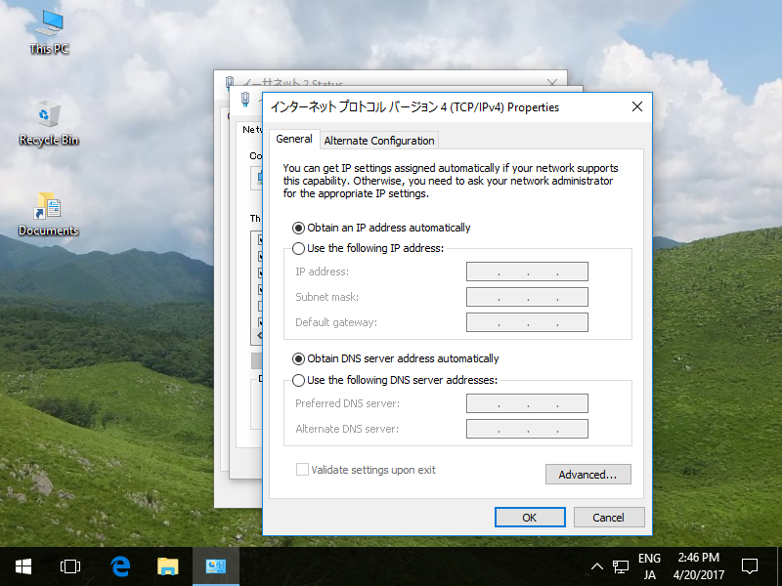The image size is (782, 586).
Task: Click the Windows Start button
Action: (x=22, y=566)
